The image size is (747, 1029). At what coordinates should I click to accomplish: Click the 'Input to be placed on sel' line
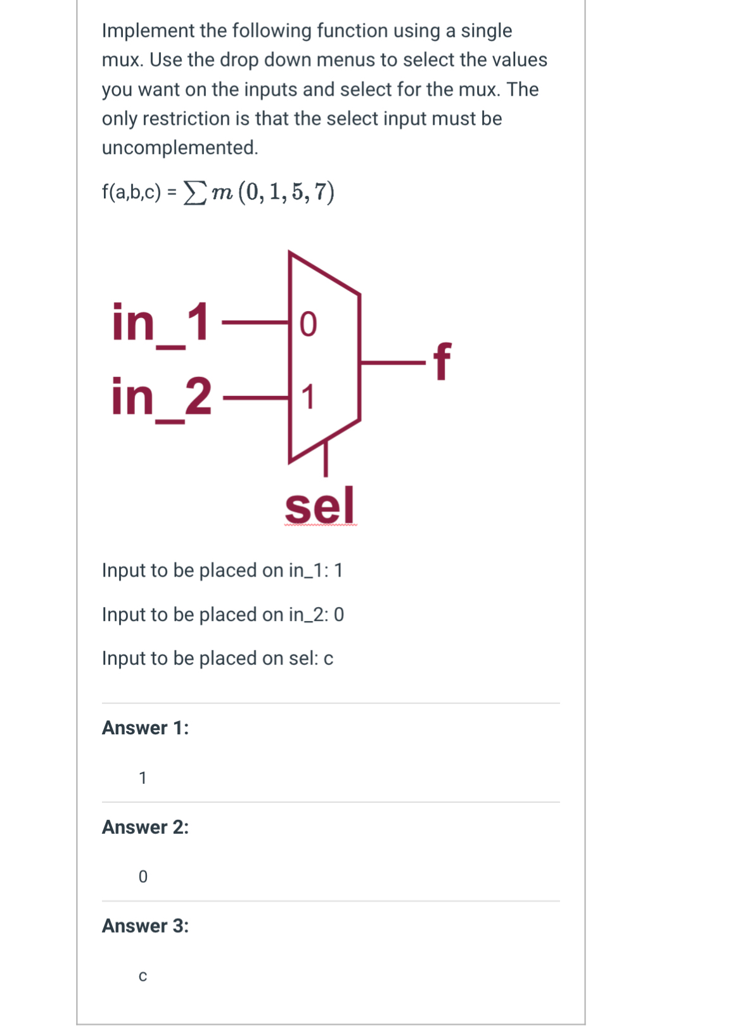click(217, 658)
